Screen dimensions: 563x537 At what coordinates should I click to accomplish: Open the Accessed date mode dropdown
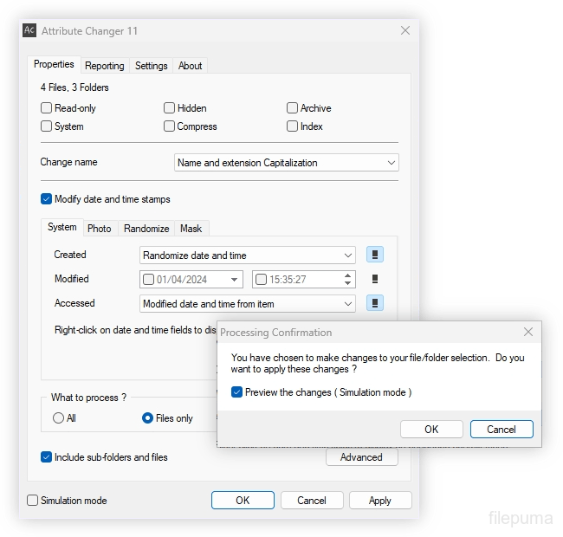pos(348,304)
